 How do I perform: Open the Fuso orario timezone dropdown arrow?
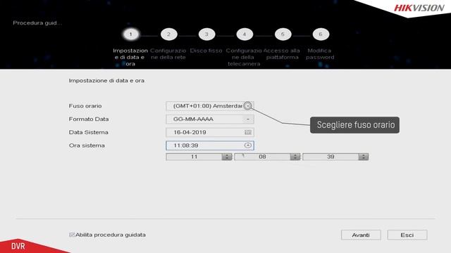(x=247, y=106)
